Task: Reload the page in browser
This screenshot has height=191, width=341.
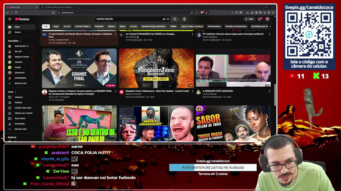Action: click(x=16, y=12)
